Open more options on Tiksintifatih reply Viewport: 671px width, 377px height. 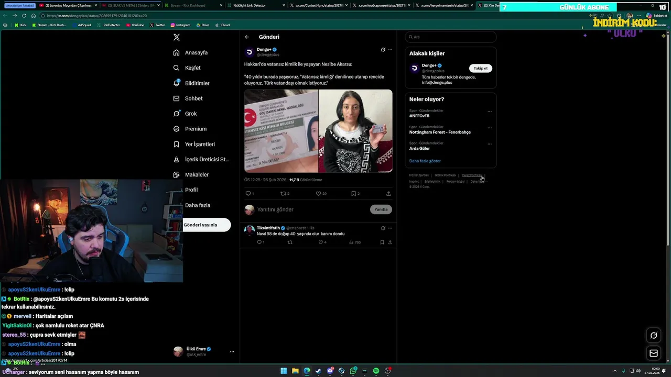click(x=390, y=228)
